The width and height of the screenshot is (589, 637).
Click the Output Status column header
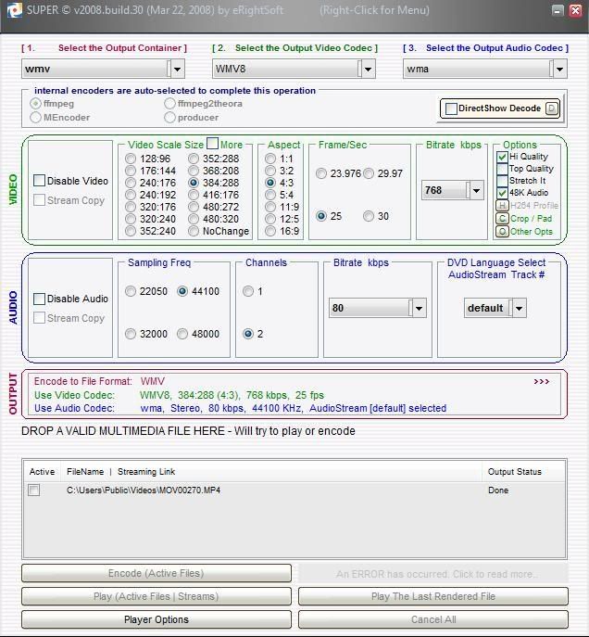pos(514,472)
